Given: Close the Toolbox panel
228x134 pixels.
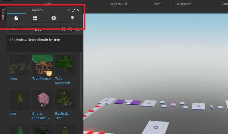Looking at the screenshot, I should point(78,10).
